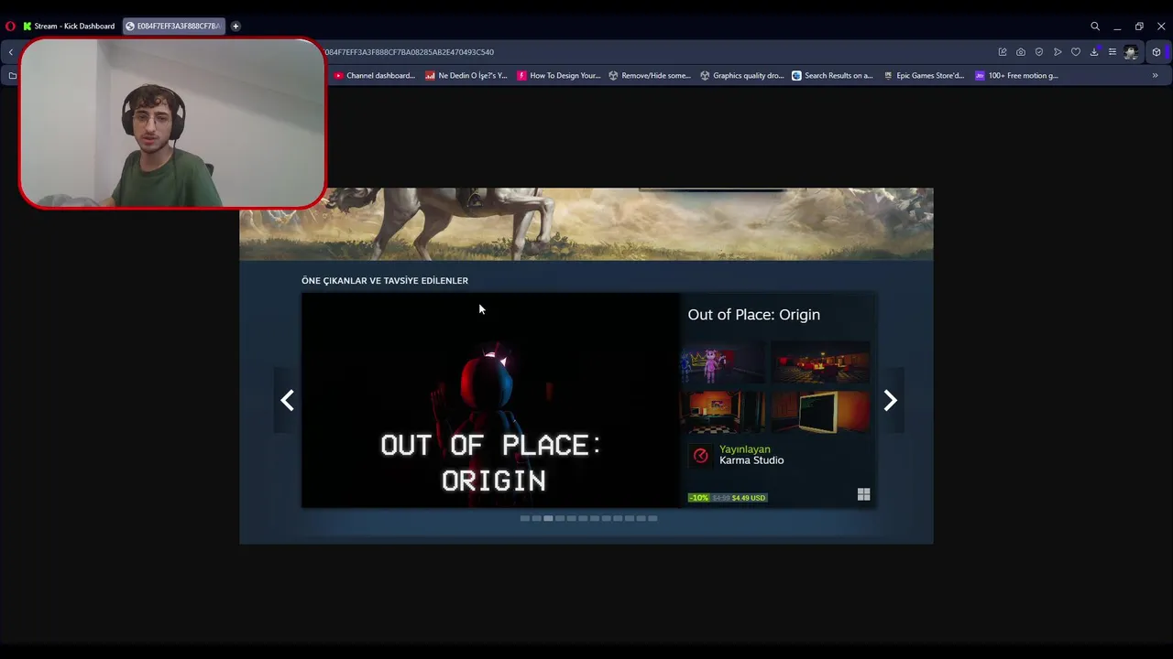
Task: Select the first carousel page dot
Action: pos(524,518)
